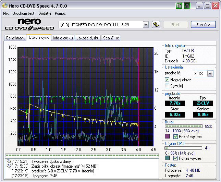The width and height of the screenshot is (221, 182).
Task: Click the buffer stats '14 - 100% (93% avg)'
Action: coord(182,131)
